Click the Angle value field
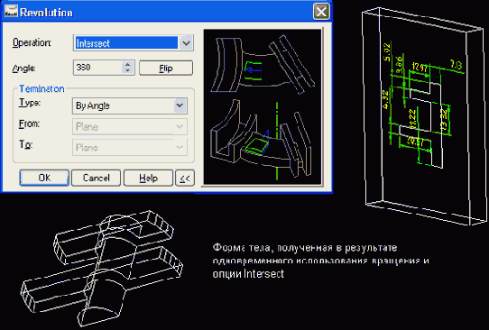The image size is (489, 330). (x=97, y=68)
